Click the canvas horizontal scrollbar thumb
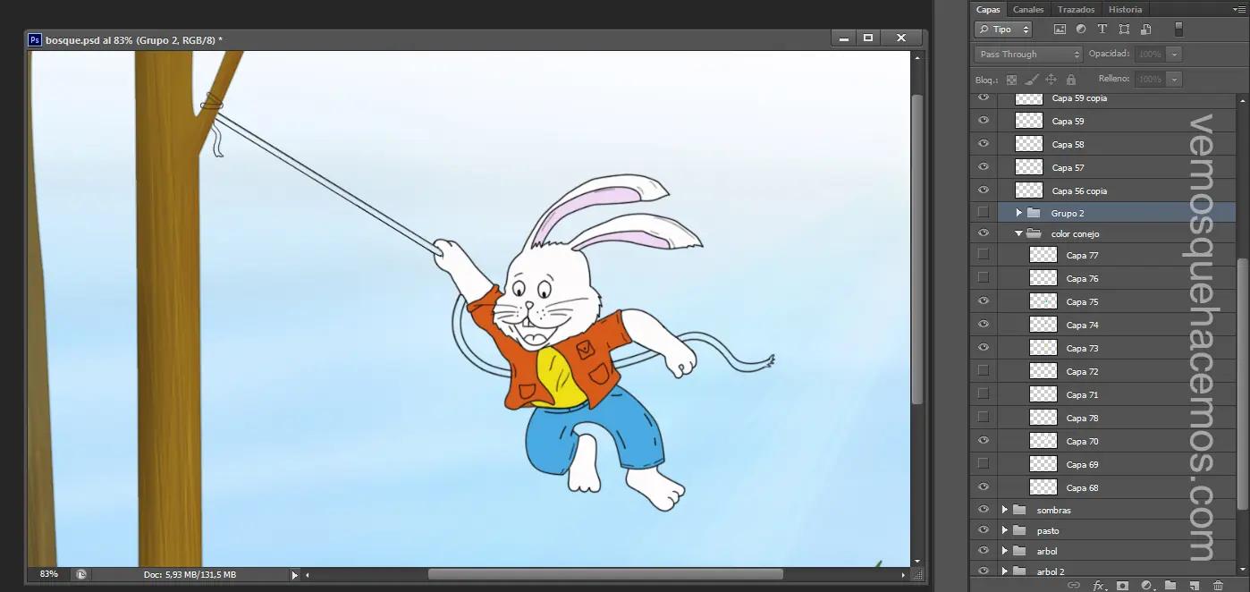The width and height of the screenshot is (1250, 592). click(x=605, y=574)
